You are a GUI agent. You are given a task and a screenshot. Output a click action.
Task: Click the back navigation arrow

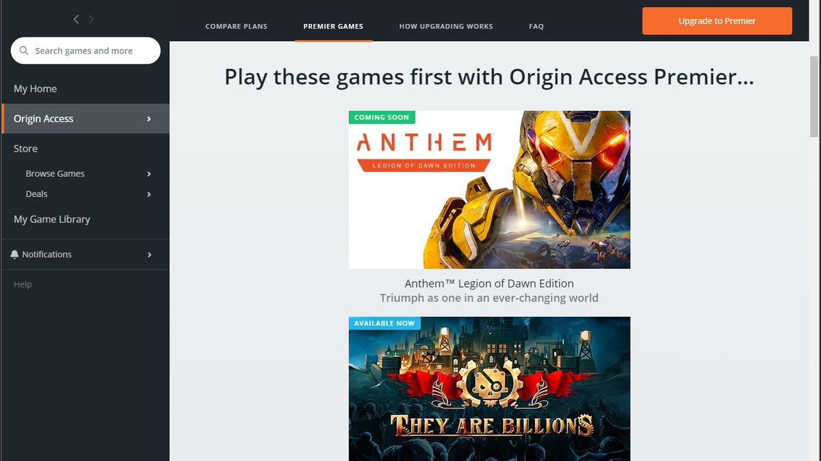click(76, 19)
